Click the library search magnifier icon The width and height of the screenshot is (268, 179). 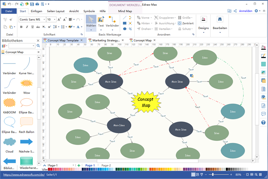tap(33, 46)
